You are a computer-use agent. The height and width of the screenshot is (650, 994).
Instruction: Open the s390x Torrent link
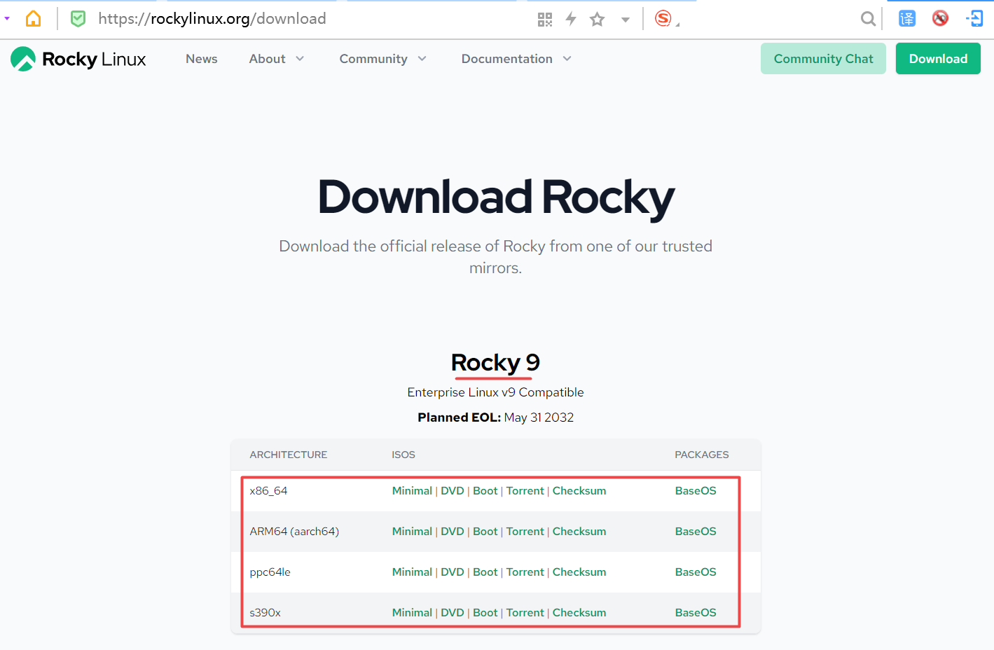tap(525, 613)
